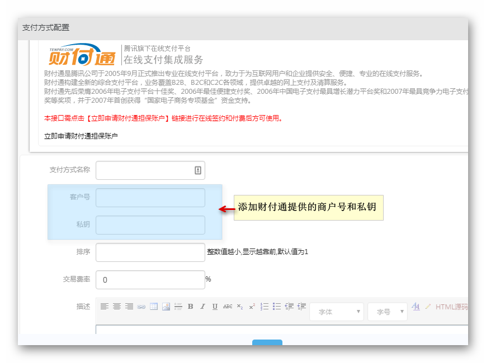486x363 pixels.
Task: Insert hyperlink with chain link icon
Action: pos(141,307)
